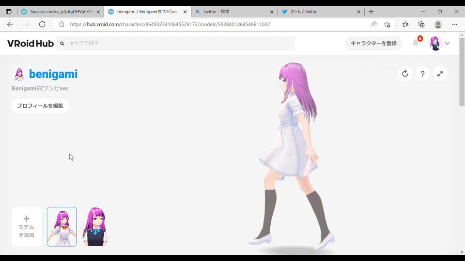Close the twitter - 検索 tab
Image resolution: width=465 pixels, height=261 pixels.
tap(272, 12)
